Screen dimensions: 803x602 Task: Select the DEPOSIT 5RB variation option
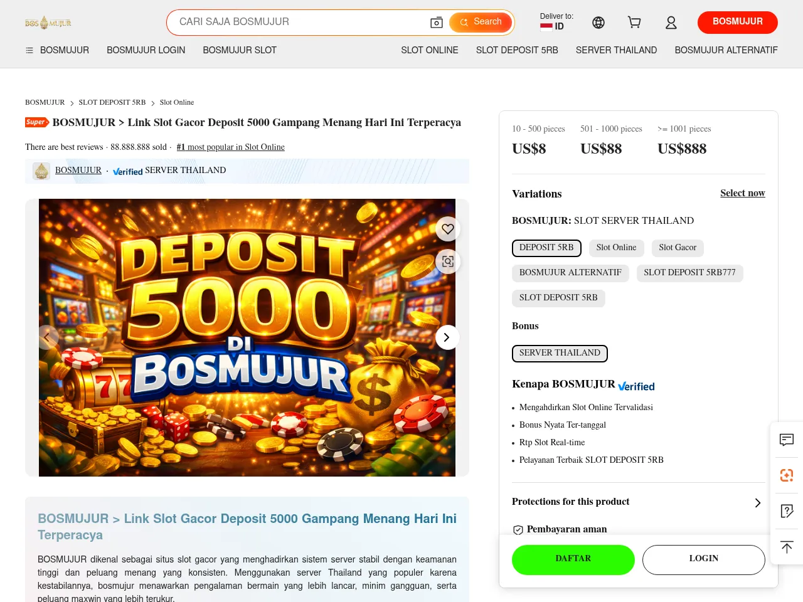[546, 248]
